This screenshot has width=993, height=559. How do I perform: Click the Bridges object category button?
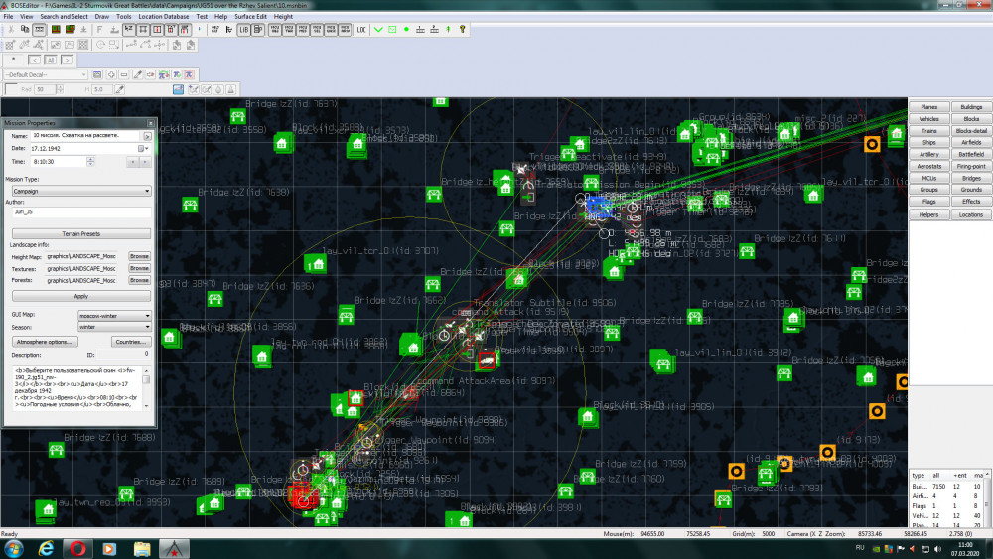click(971, 178)
